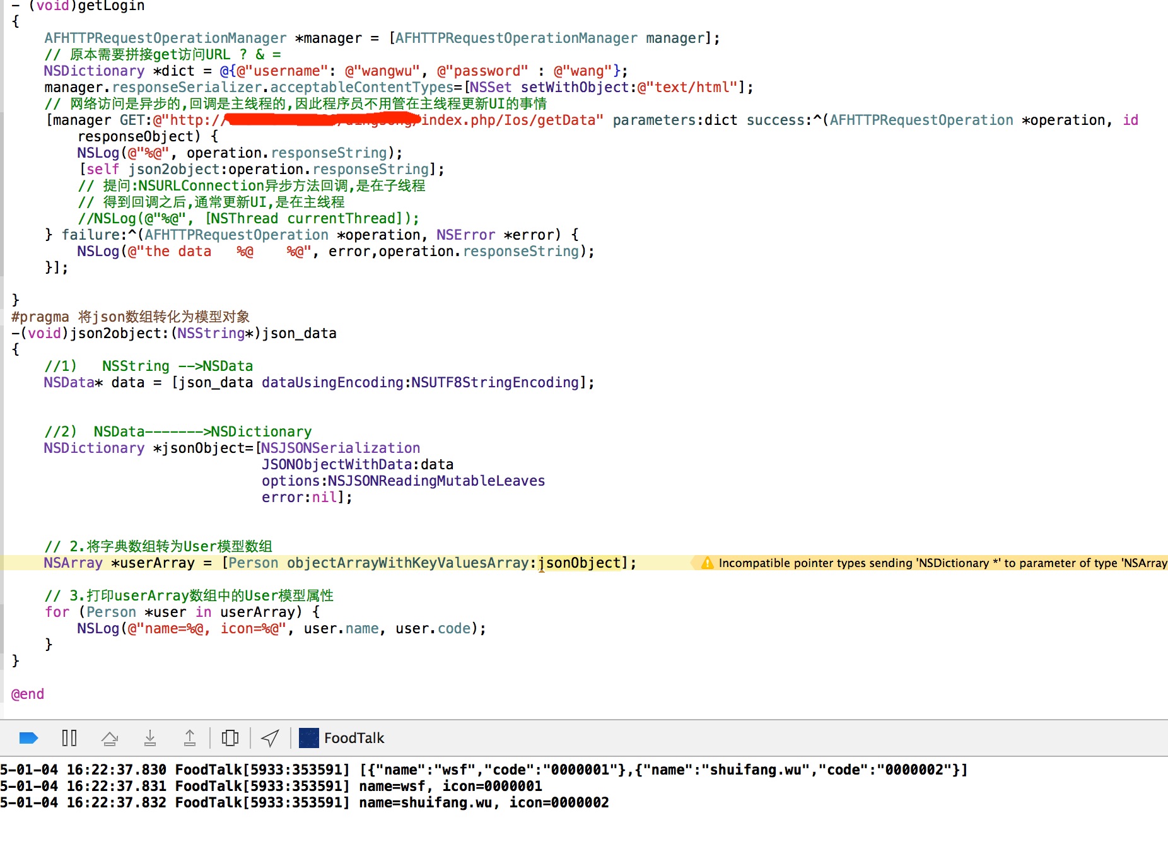Screen dimensions: 1168x849
Task: Click the Simulate Location arrow icon
Action: (271, 738)
